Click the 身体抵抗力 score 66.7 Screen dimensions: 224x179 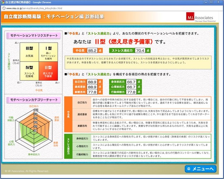pyautogui.click(x=131, y=82)
